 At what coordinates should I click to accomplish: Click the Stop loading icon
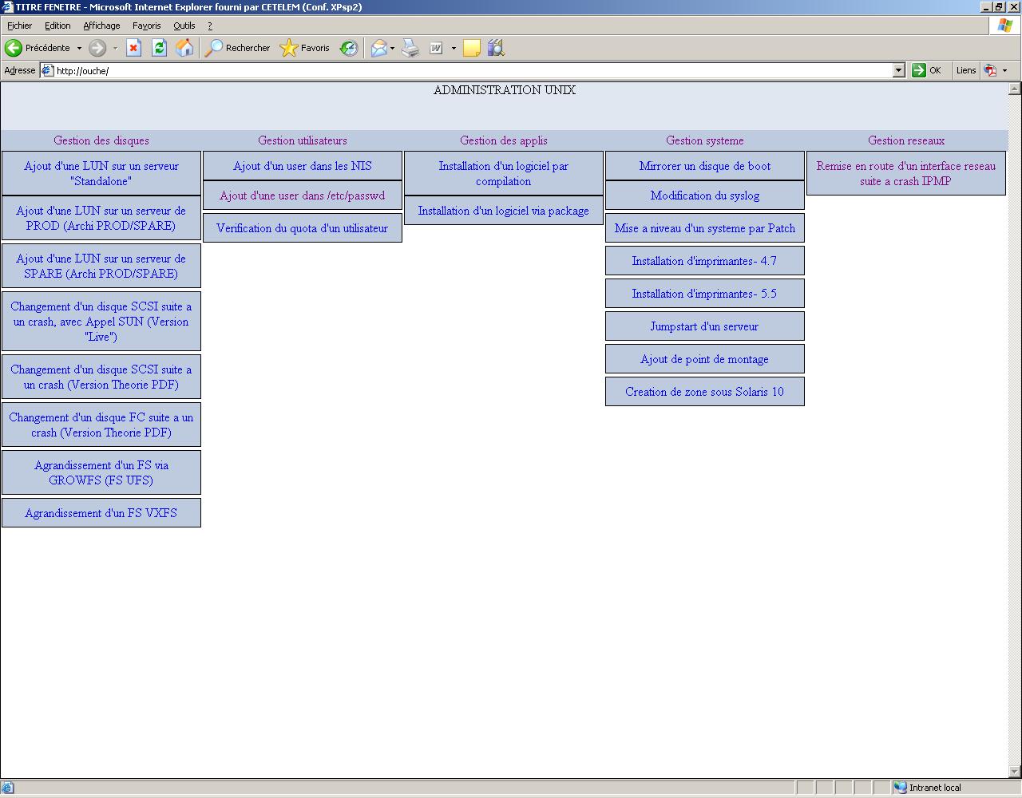click(133, 48)
